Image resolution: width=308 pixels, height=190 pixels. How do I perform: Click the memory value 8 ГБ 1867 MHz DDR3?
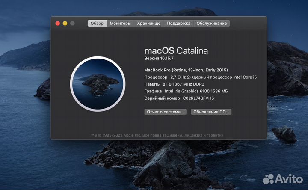click(184, 84)
